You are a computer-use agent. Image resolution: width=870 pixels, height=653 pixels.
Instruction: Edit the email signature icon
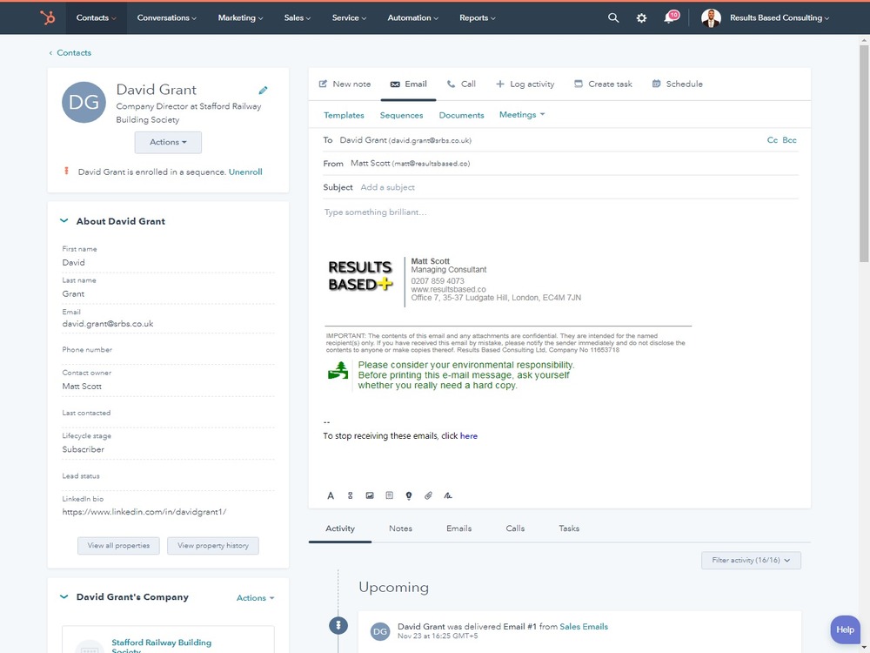(448, 496)
